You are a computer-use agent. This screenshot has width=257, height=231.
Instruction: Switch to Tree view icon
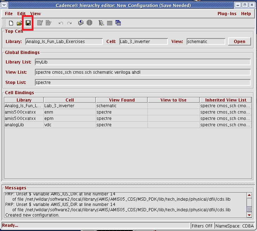tap(101, 23)
